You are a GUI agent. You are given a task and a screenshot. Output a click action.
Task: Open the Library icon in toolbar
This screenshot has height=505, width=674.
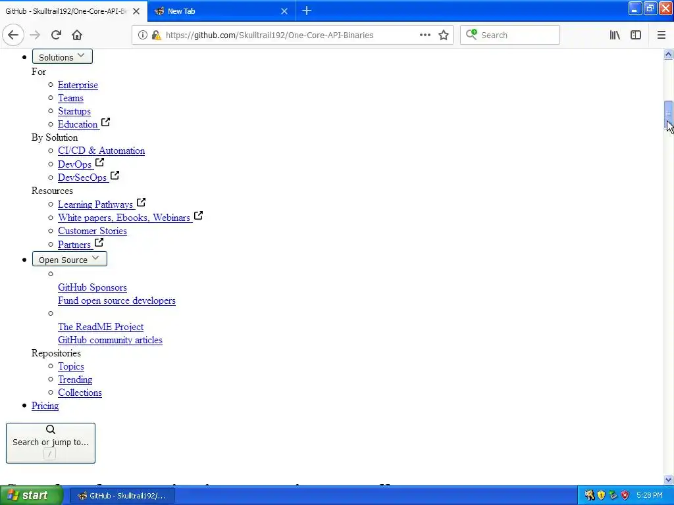(x=615, y=36)
